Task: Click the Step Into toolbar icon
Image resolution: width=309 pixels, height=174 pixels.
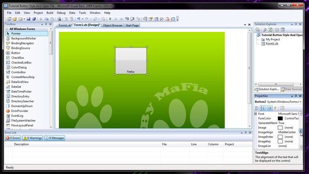Action: click(127, 19)
